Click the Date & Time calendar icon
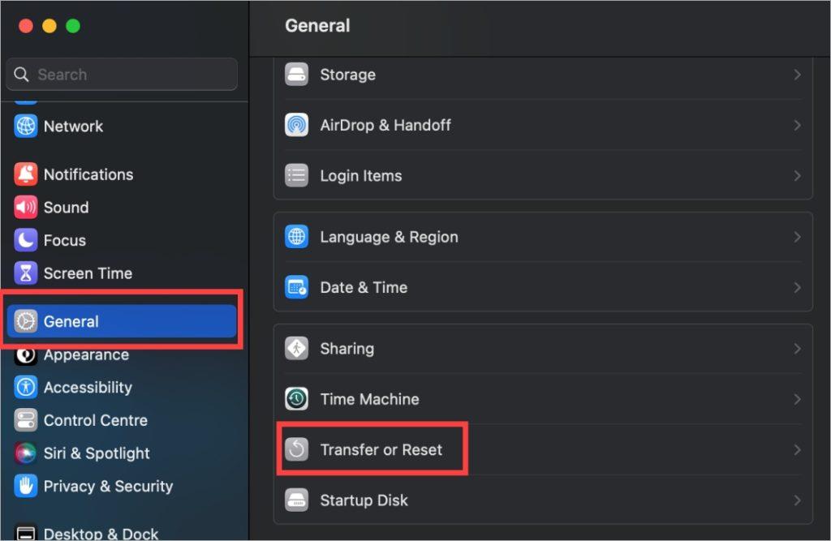The image size is (831, 541). [296, 287]
